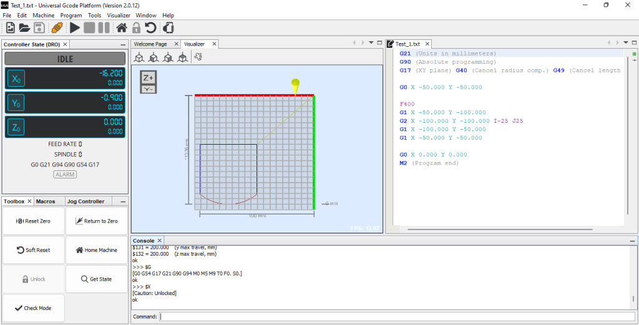Open the Tools menu
639x325 pixels.
pyautogui.click(x=95, y=16)
